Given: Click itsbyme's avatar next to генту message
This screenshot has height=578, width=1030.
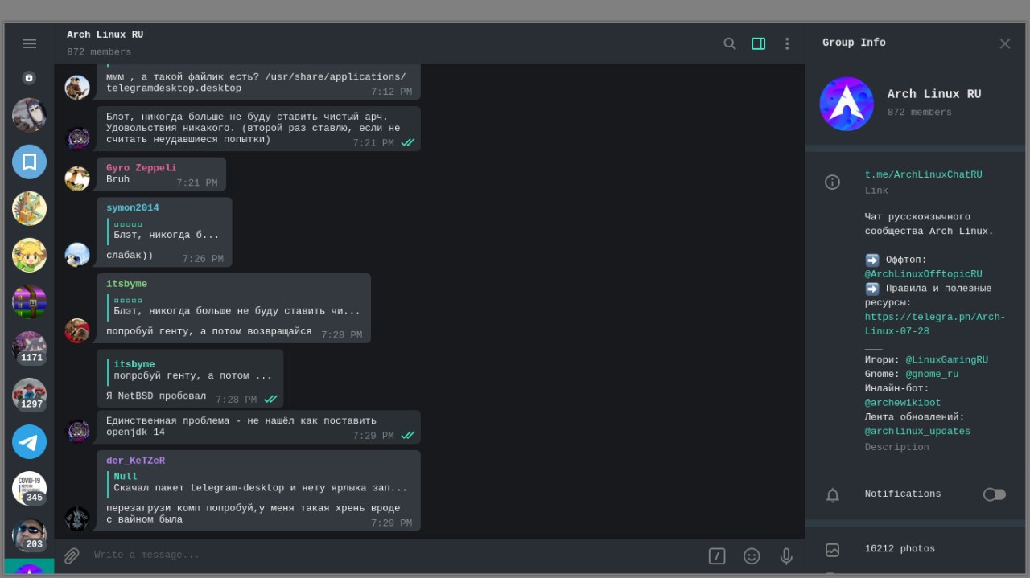Looking at the screenshot, I should pyautogui.click(x=77, y=331).
